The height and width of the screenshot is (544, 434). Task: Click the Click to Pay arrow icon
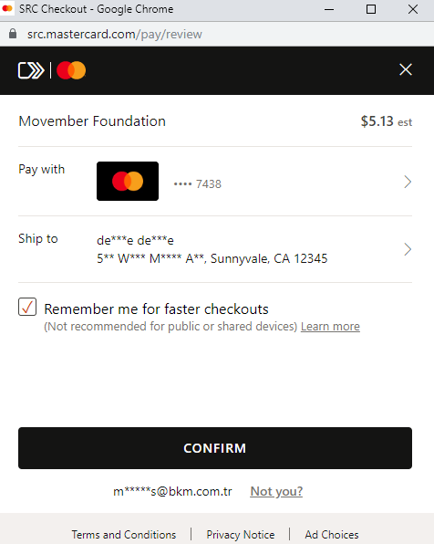click(31, 70)
